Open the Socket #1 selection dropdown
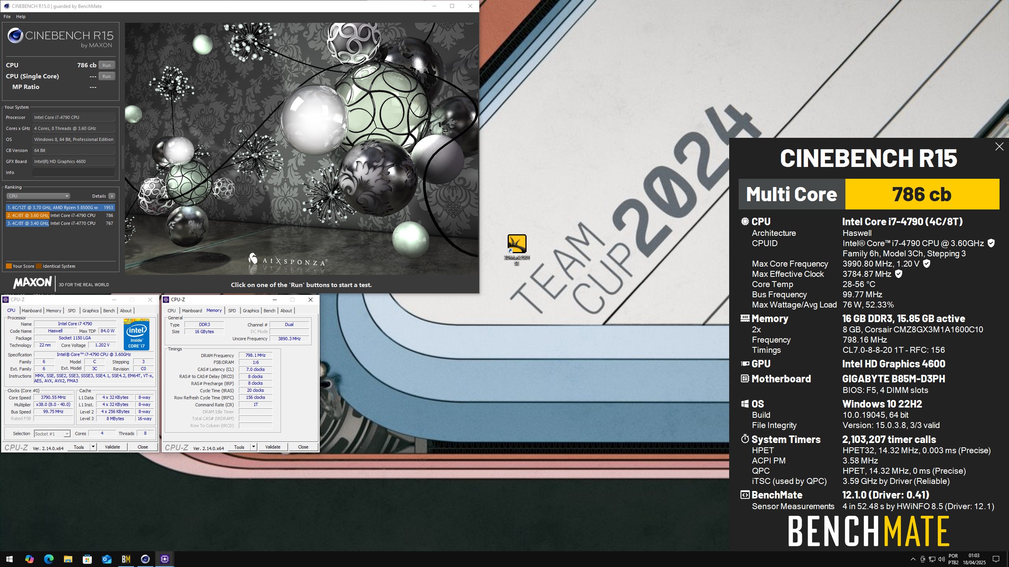Image resolution: width=1009 pixels, height=567 pixels. 52,434
